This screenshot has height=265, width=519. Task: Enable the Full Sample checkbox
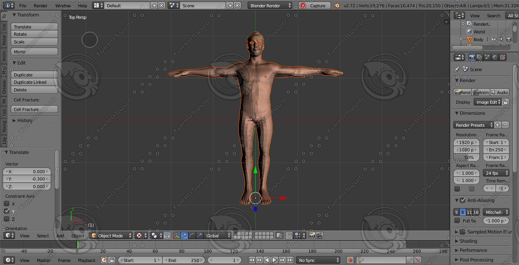457,221
